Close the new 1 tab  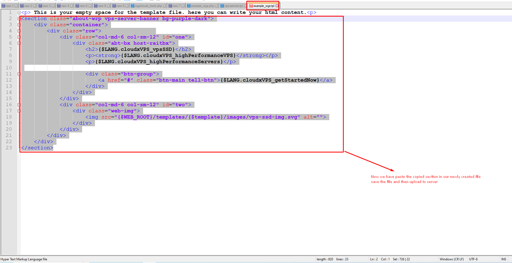pos(16,6)
